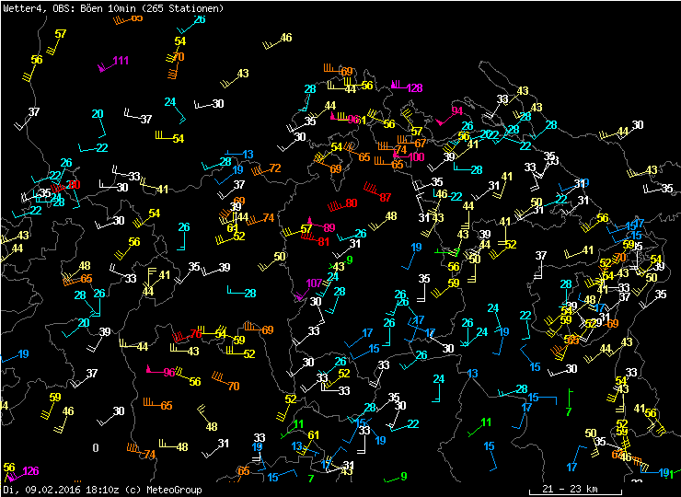The width and height of the screenshot is (681, 497).
Task: Click the red 87 station wind barb
Action: click(x=371, y=191)
